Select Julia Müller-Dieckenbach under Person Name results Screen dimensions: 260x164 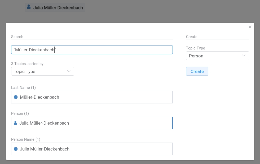coord(92,149)
